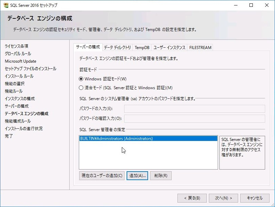Minimize the setup window

[x=236, y=5]
